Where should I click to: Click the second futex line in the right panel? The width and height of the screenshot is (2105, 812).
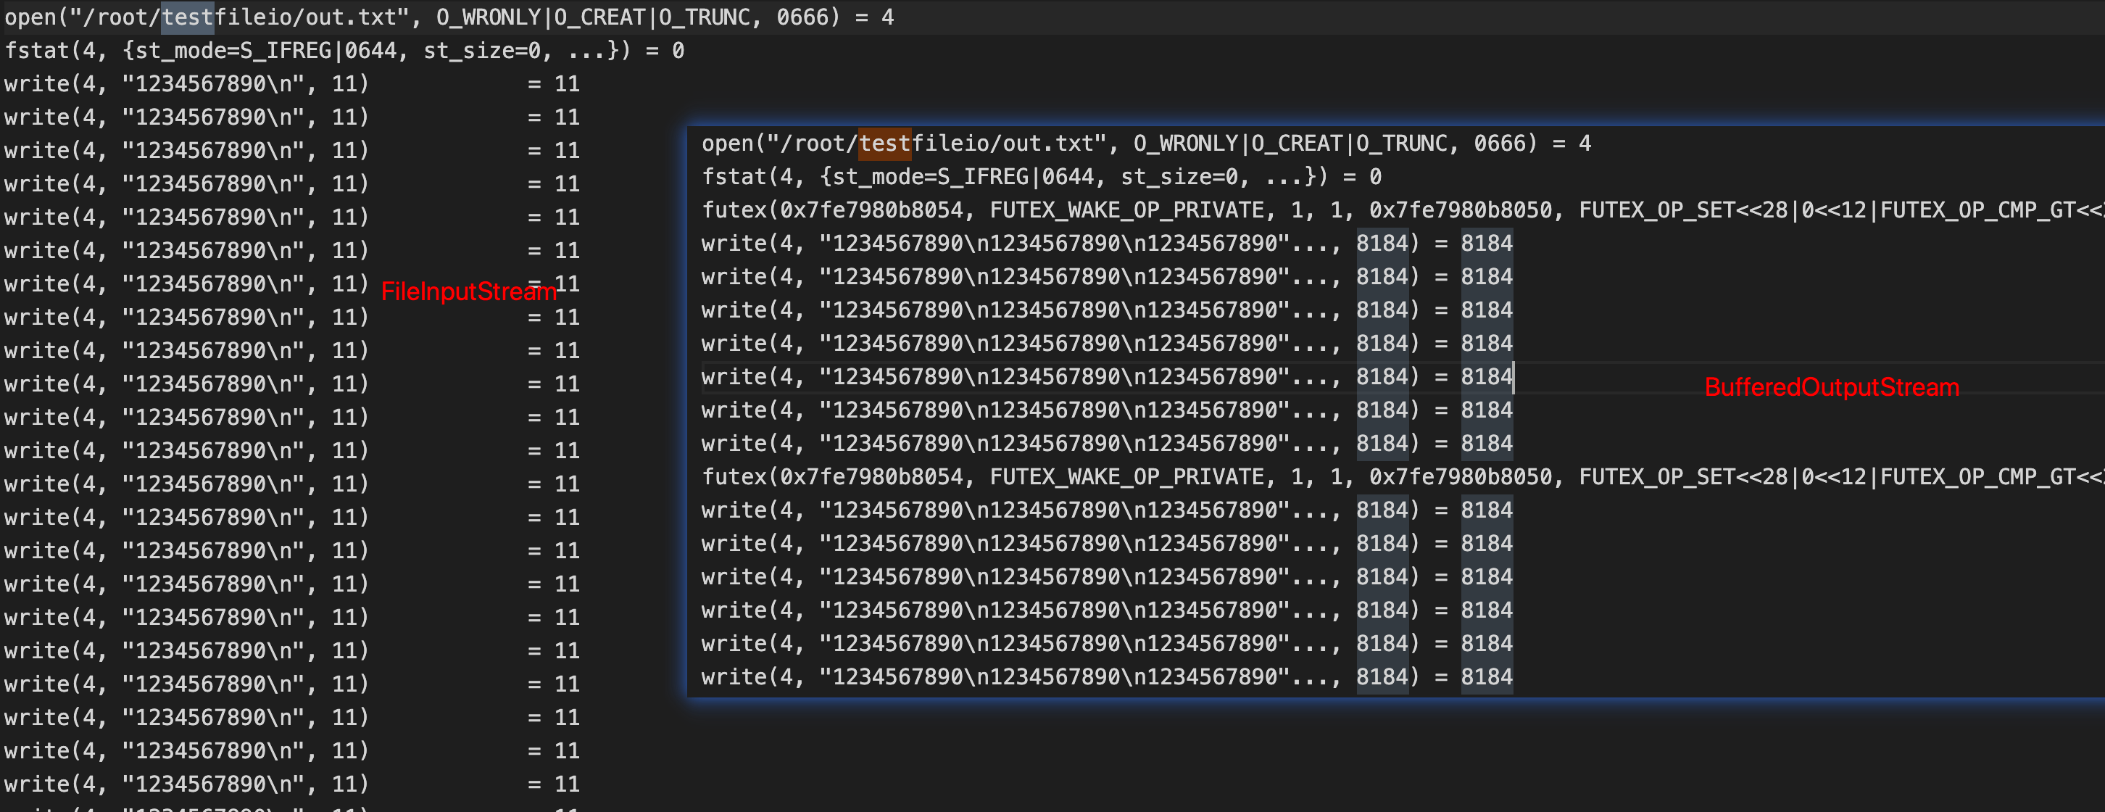click(x=1389, y=478)
